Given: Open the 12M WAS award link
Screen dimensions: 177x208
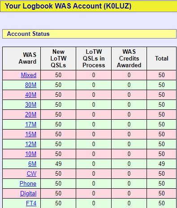Looking at the screenshot, I should point(30,144).
